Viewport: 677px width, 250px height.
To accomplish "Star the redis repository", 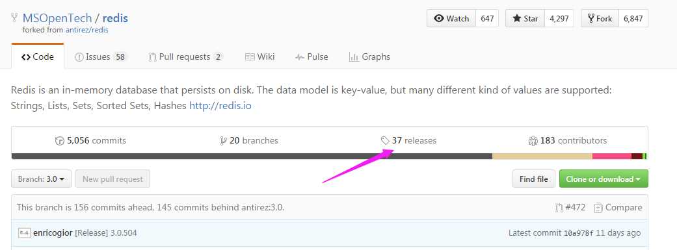I will click(x=525, y=19).
